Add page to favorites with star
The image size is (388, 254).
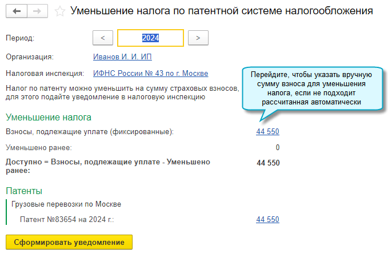(x=60, y=11)
